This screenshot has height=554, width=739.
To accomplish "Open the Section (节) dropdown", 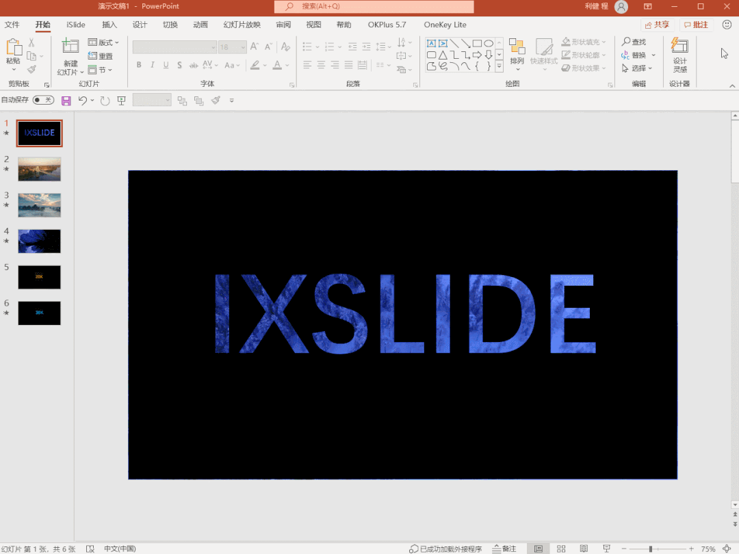I will coord(100,70).
